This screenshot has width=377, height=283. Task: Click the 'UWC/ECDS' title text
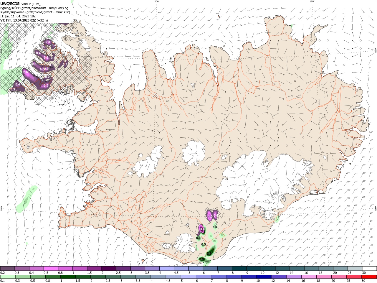pos(10,4)
